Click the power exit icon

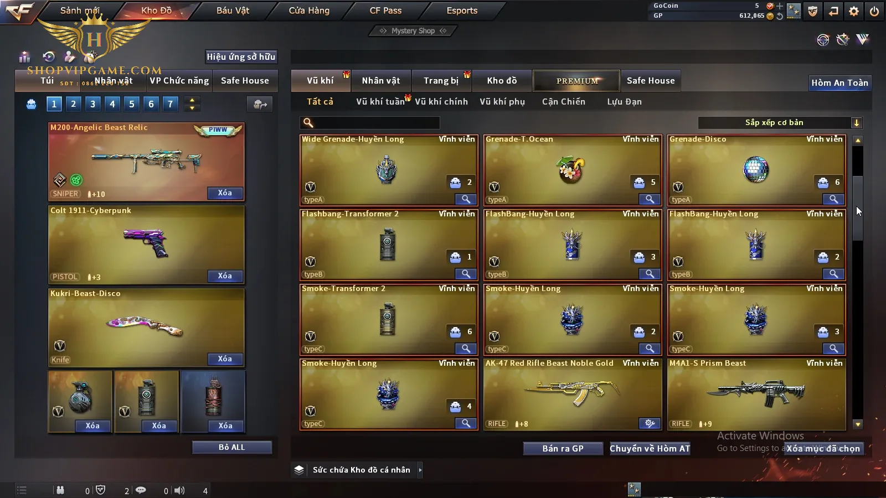874,11
